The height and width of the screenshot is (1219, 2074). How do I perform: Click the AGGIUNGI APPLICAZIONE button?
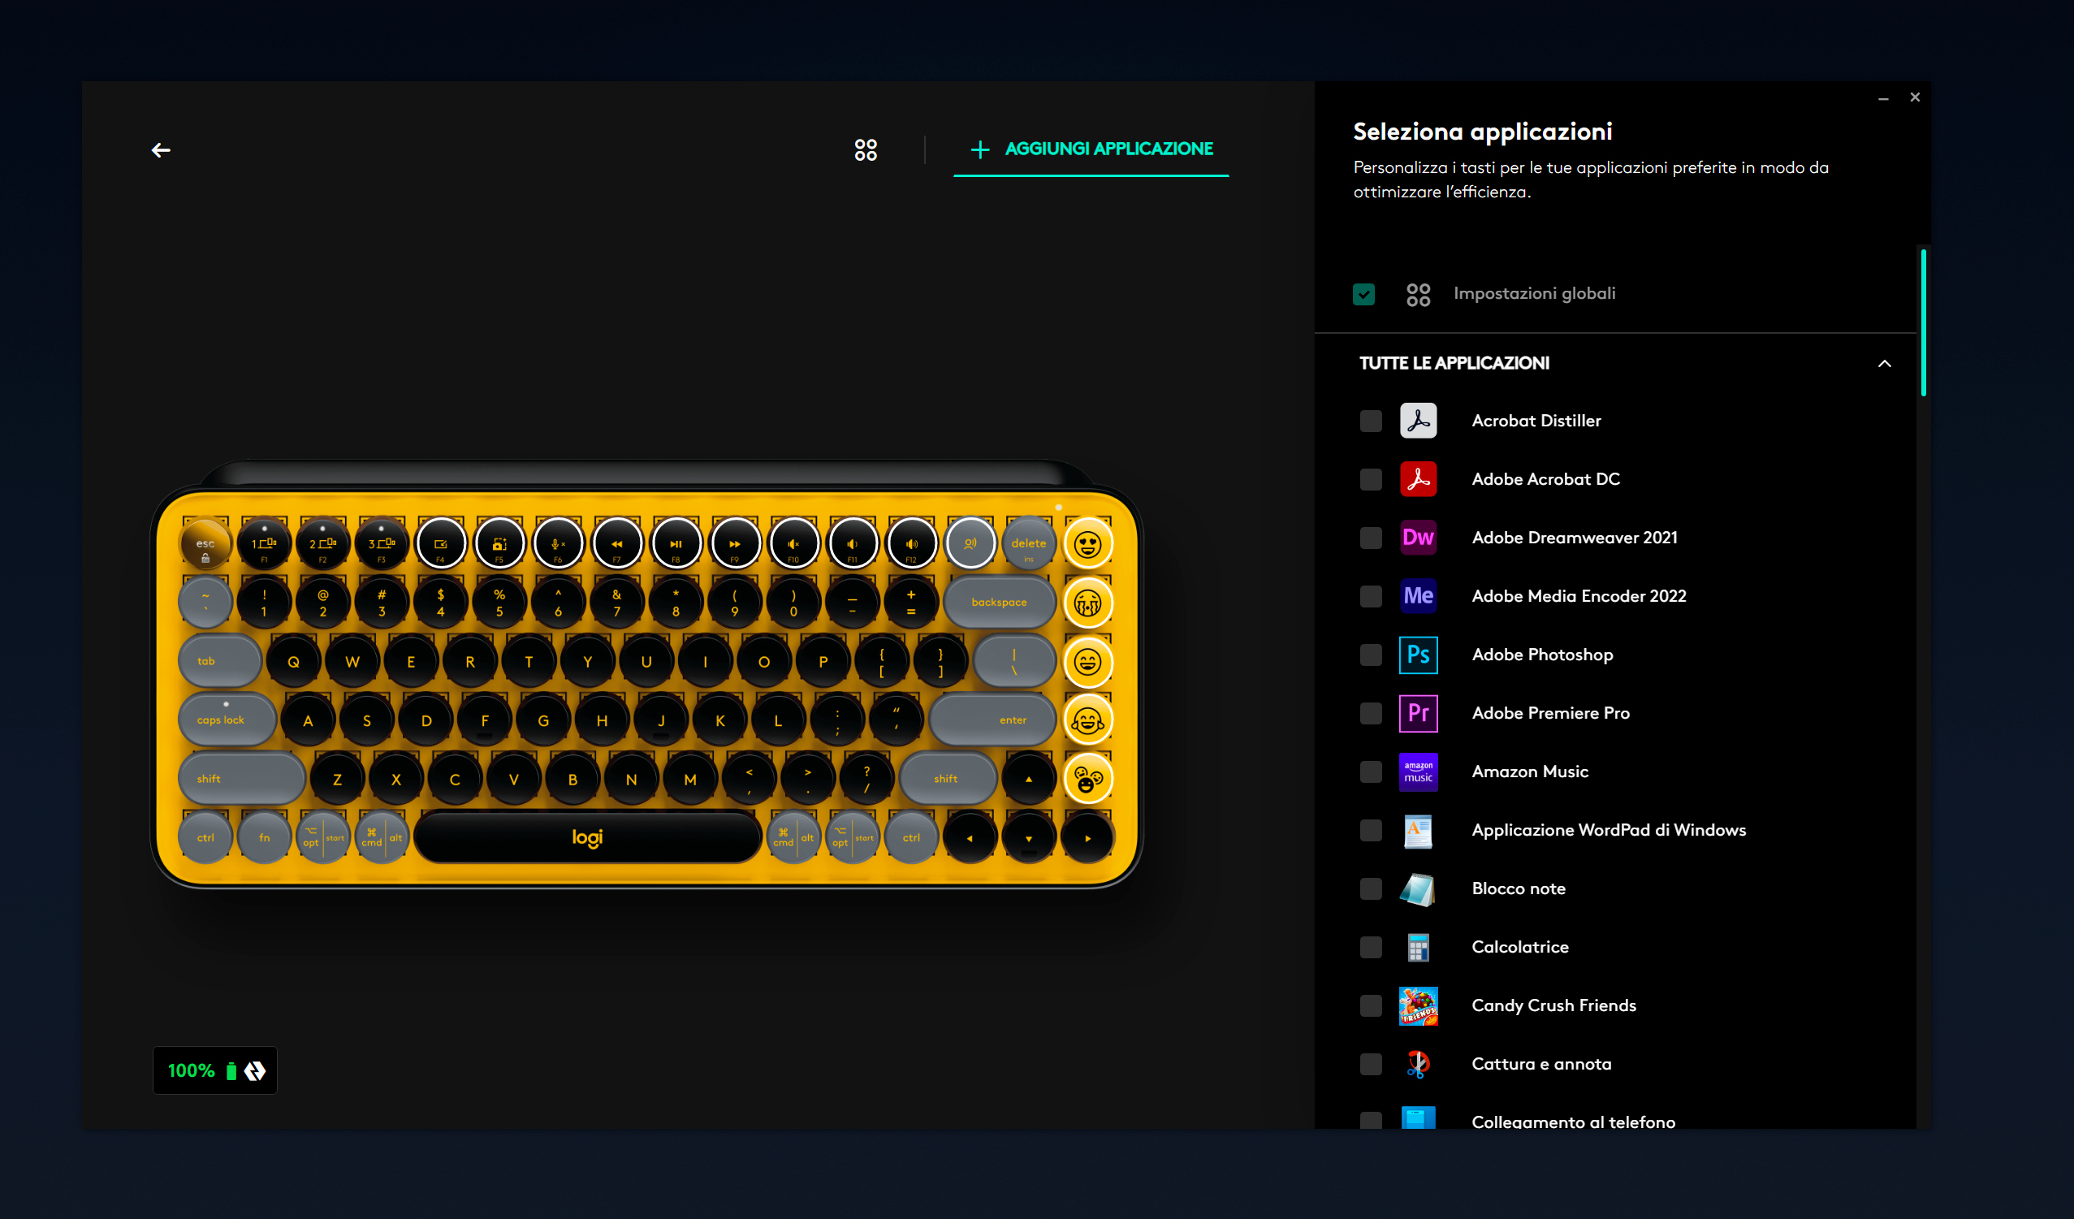(1091, 149)
